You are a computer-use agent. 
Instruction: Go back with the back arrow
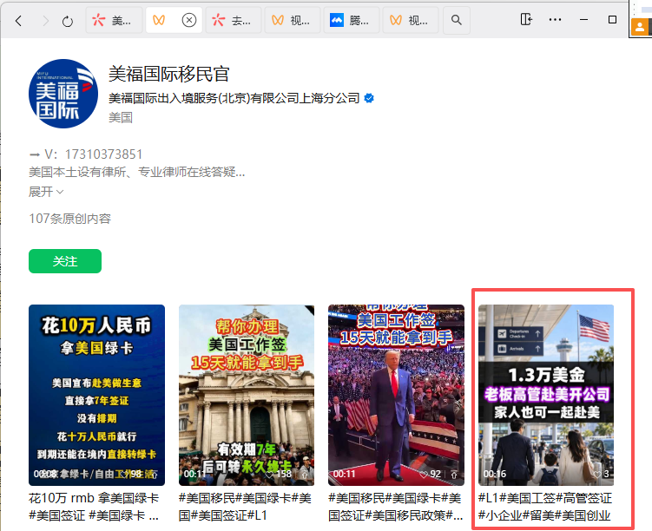point(18,20)
